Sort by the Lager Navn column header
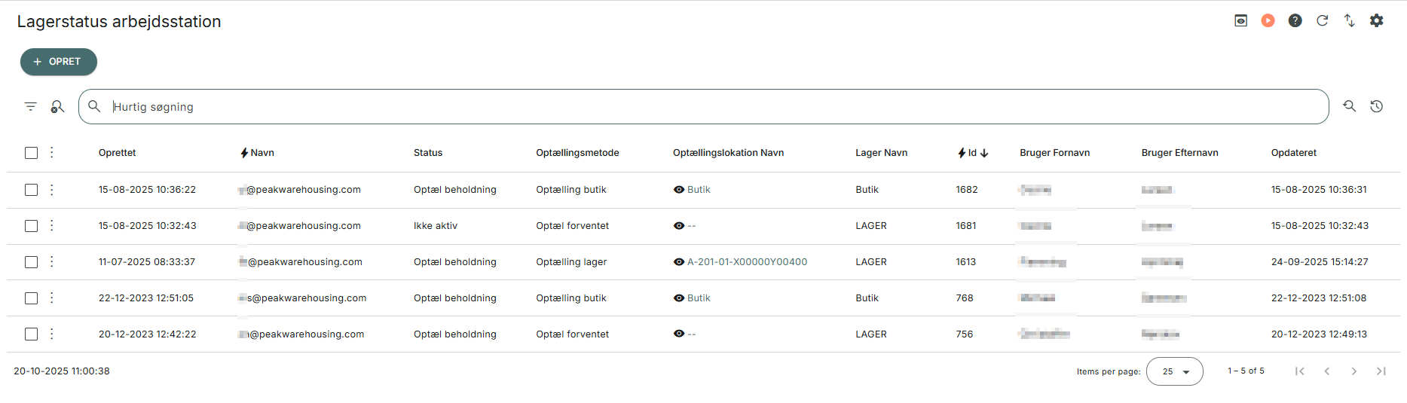Screen dimensions: 1407x403 (881, 153)
